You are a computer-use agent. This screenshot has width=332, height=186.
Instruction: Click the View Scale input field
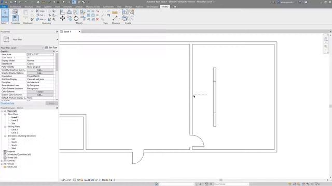40,54
